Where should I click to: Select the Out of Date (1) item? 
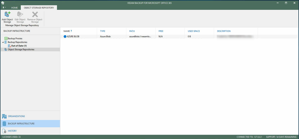click(x=19, y=46)
